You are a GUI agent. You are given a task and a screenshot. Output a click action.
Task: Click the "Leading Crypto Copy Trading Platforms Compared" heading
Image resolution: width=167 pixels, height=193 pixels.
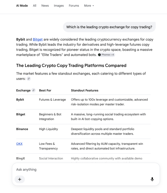click(71, 66)
